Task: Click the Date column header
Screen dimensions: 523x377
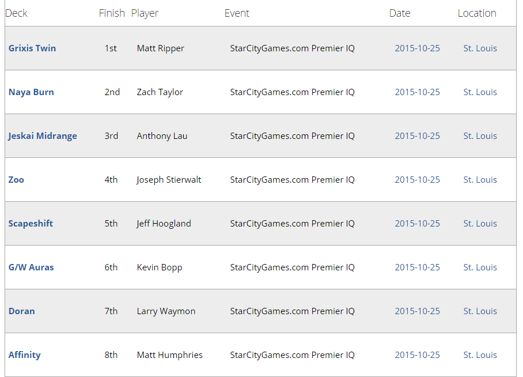Action: [x=400, y=13]
